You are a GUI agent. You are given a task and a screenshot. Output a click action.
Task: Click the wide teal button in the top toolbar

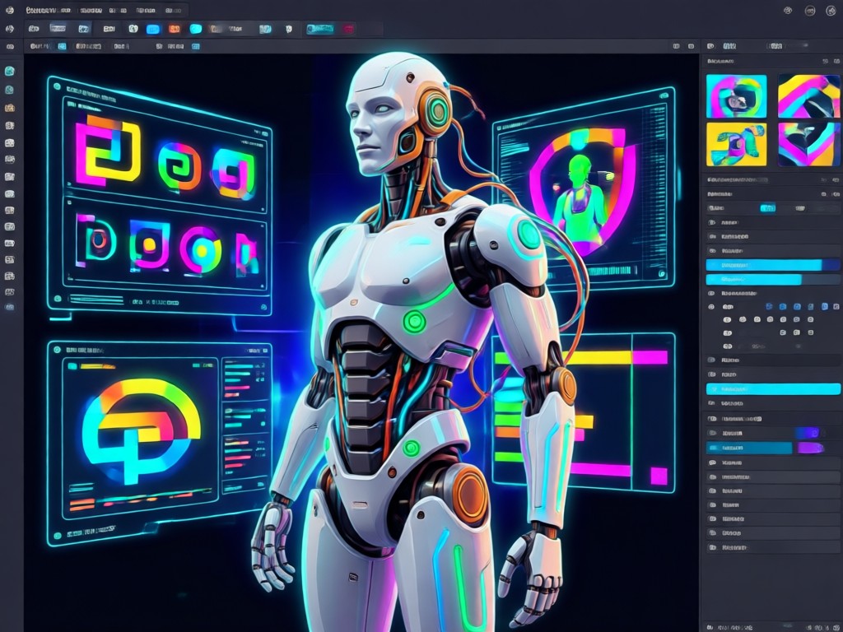coord(320,29)
